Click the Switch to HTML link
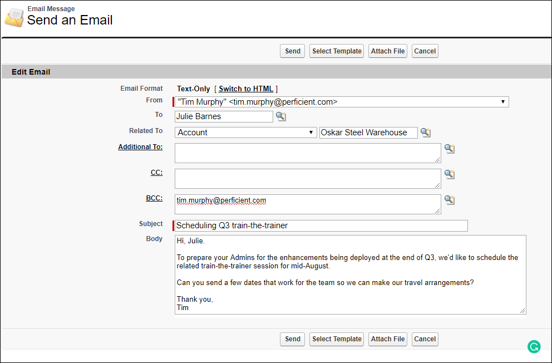552x363 pixels. (x=246, y=89)
